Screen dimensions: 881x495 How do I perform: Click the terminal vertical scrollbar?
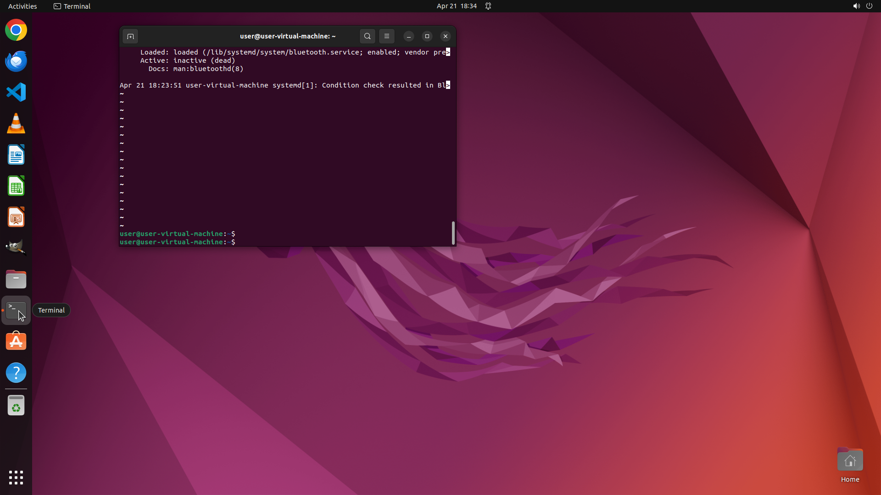point(453,233)
